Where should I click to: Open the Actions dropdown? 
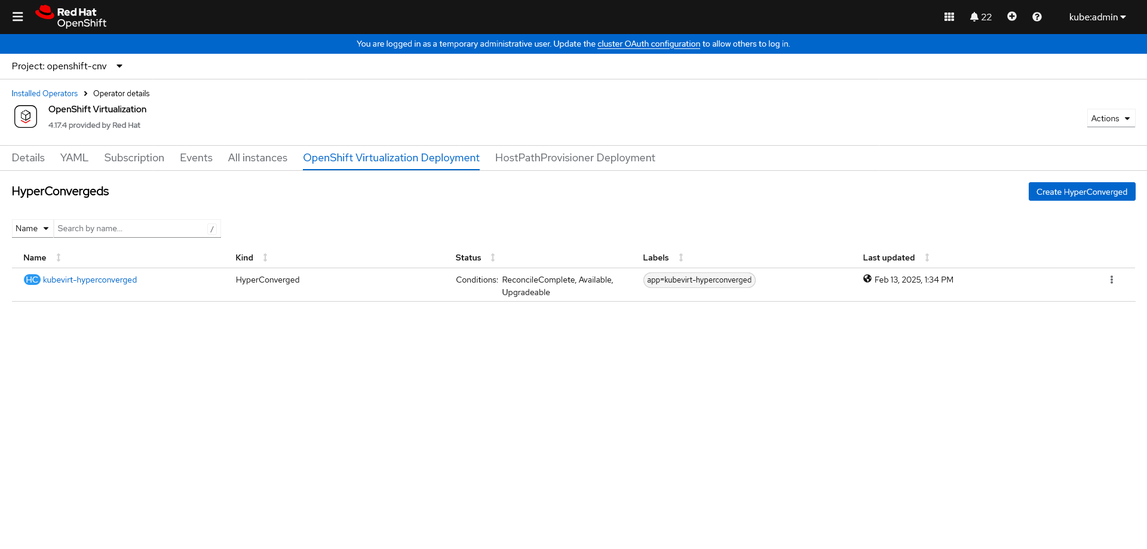pos(1110,118)
